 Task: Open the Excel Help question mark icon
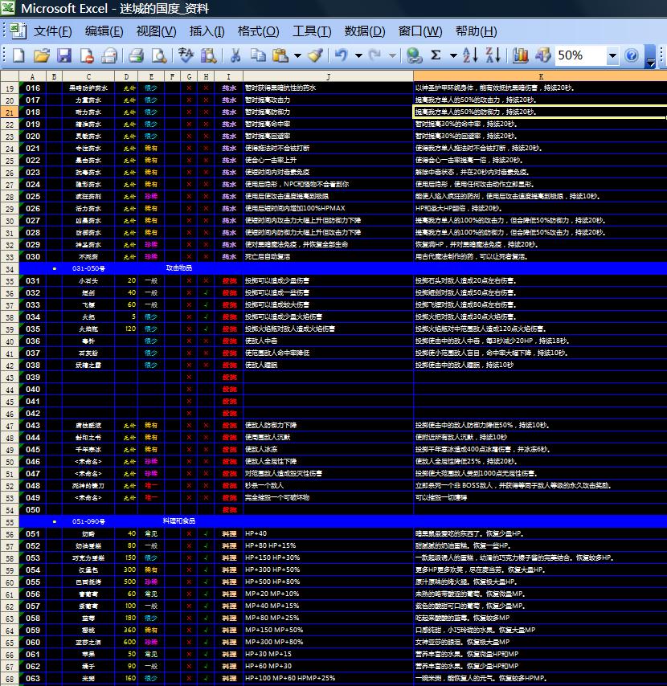pos(632,55)
